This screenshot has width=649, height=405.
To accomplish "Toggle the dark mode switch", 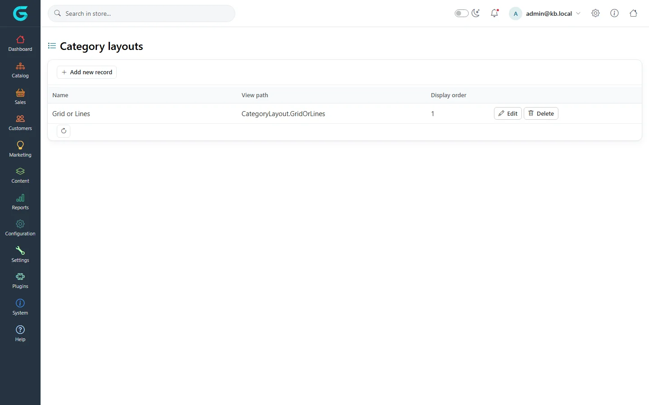I will (462, 13).
